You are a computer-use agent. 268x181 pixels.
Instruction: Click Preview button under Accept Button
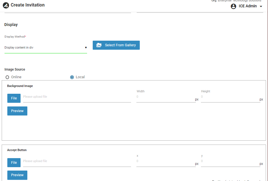pyautogui.click(x=17, y=175)
